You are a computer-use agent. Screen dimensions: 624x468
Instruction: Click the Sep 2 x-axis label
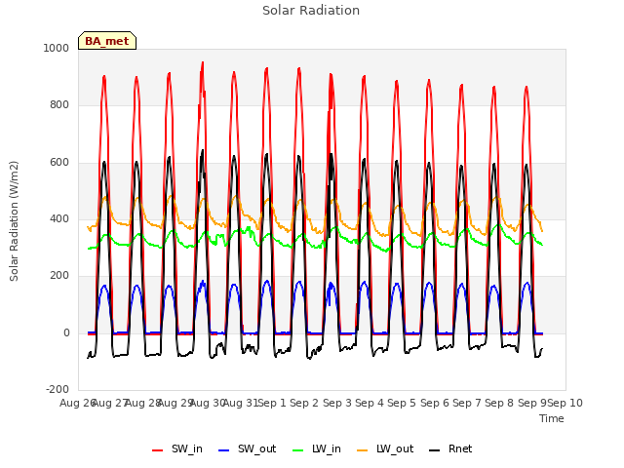click(x=304, y=403)
